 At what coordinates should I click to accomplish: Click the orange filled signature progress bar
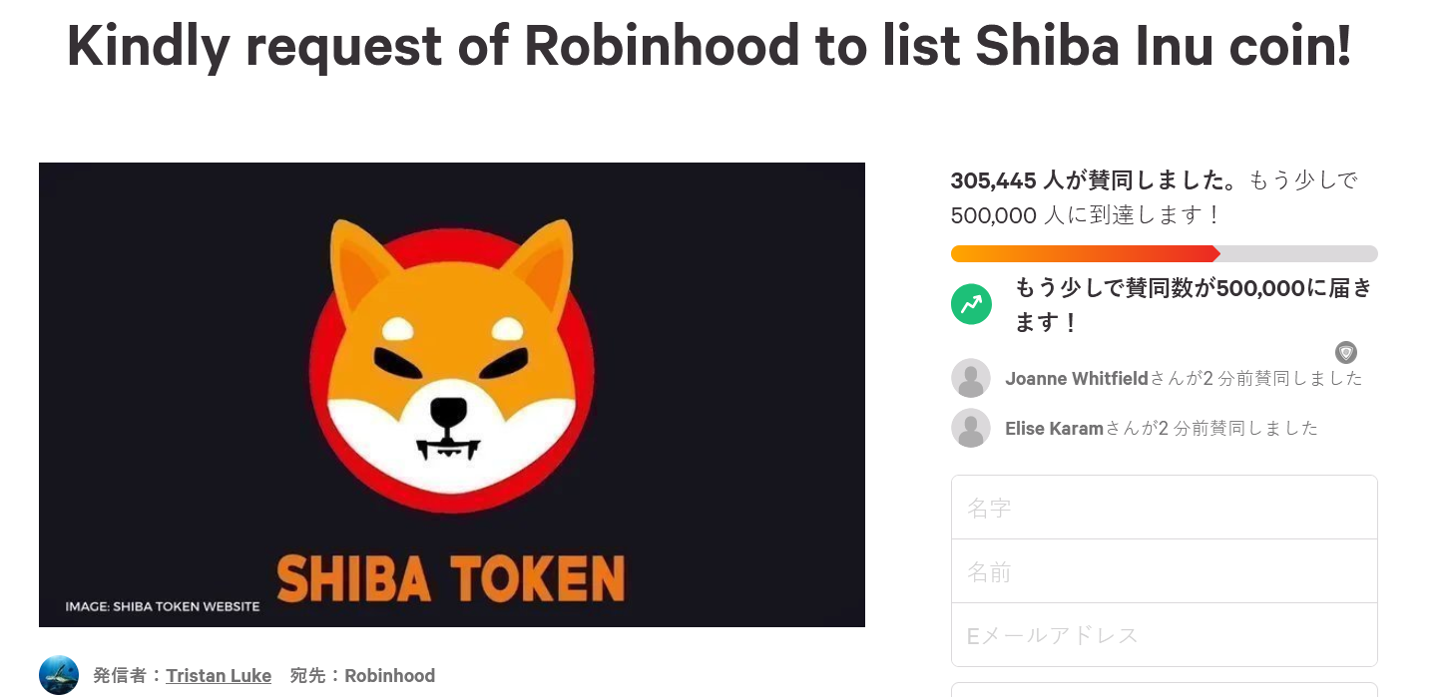pyautogui.click(x=1083, y=253)
